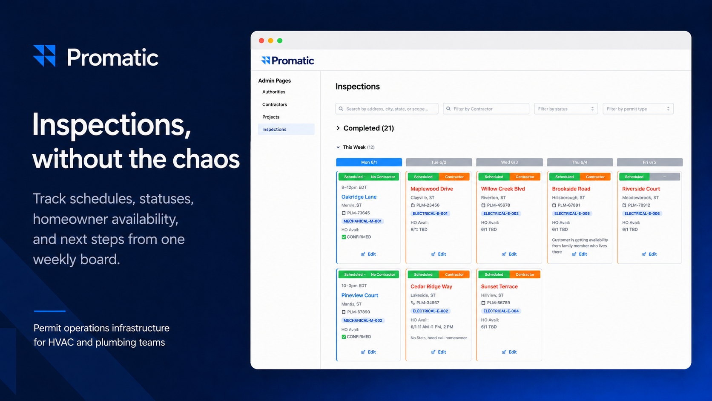712x401 pixels.
Task: Select the Mon 6/1 day column header
Action: pos(369,162)
